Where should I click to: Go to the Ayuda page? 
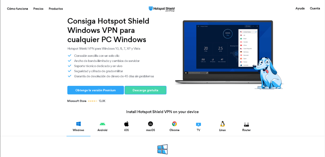300,9
